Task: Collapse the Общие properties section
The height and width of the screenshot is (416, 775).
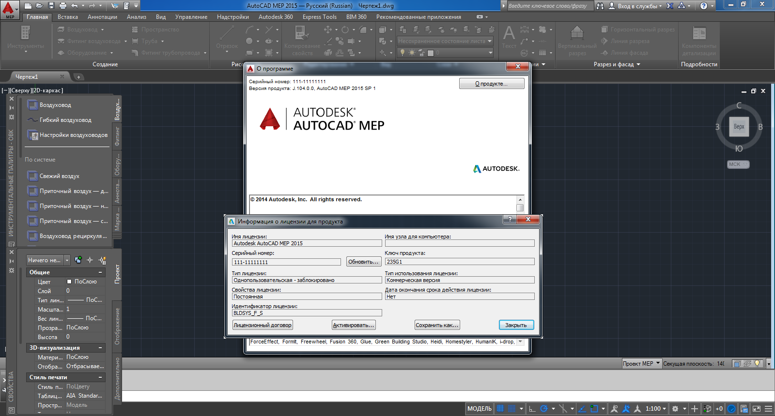Action: (x=100, y=272)
